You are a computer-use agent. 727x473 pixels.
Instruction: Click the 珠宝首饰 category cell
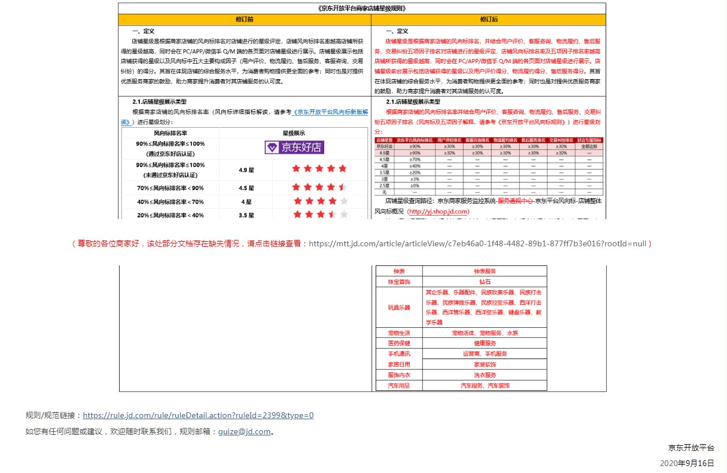coord(399,282)
